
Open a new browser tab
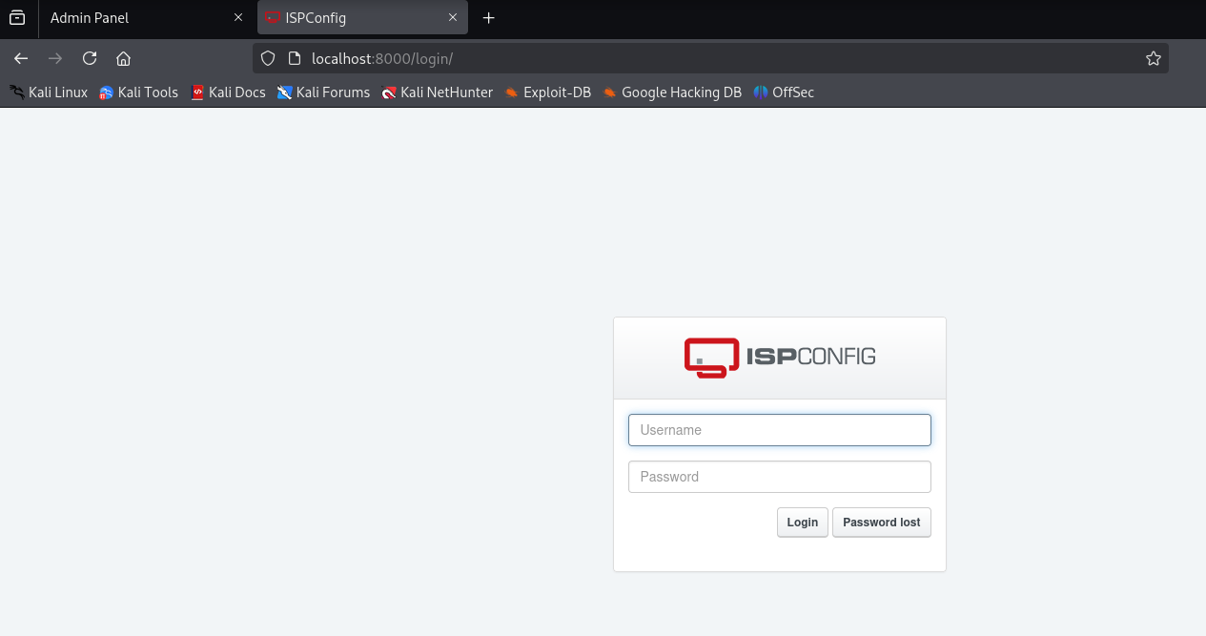(489, 18)
